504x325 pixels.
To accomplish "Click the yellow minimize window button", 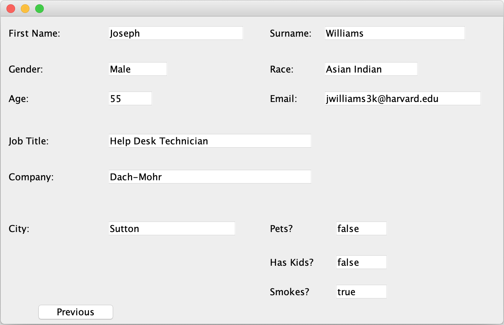I will point(25,8).
